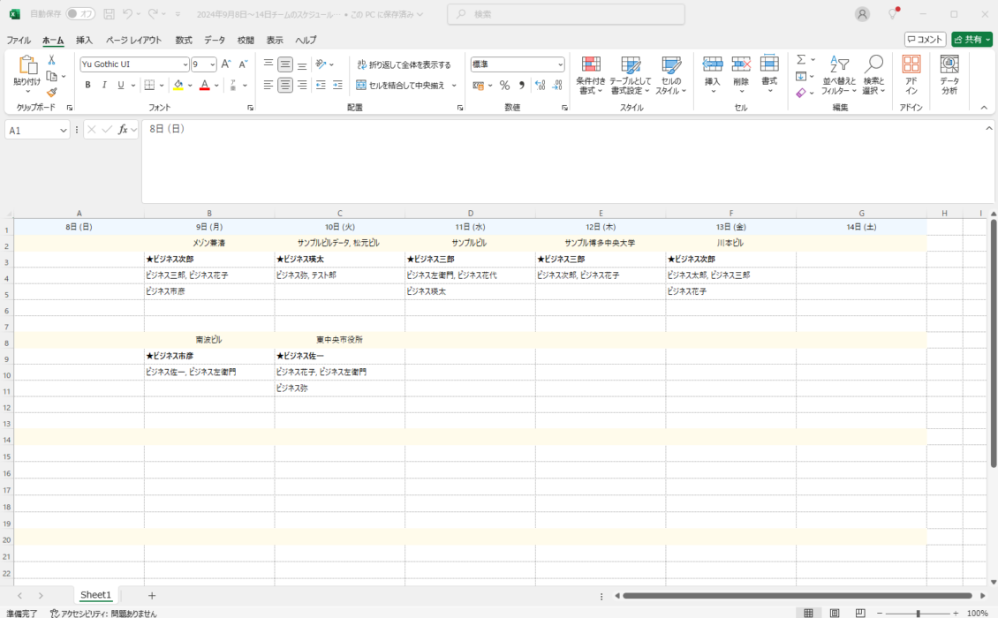This screenshot has height=618, width=998.
Task: Open Conditional Formatting (条件付き書式) menu
Action: tap(591, 75)
